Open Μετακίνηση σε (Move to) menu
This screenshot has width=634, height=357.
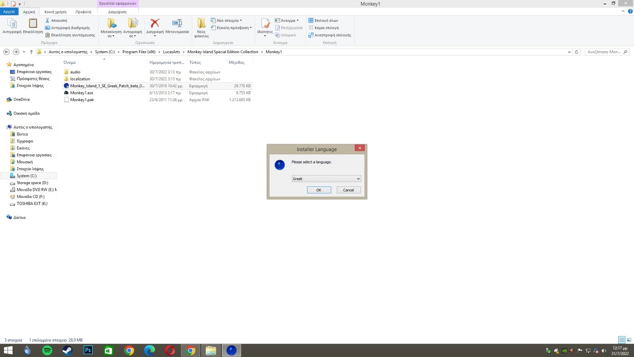tap(111, 28)
